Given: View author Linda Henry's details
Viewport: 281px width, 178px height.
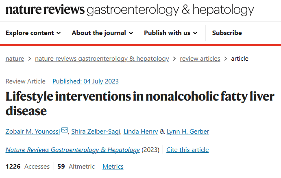Looking at the screenshot, I should click(x=141, y=132).
